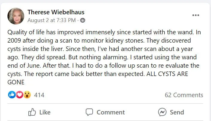
Task: Click the speech bubble Comment icon
Action: click(x=89, y=112)
